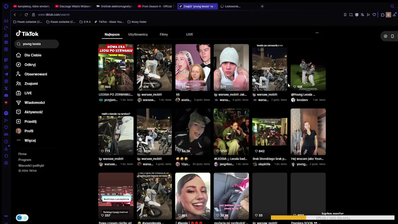Open video thumbnail with 86.5K likes
Viewport: 398px width, 224px height.
click(x=193, y=132)
